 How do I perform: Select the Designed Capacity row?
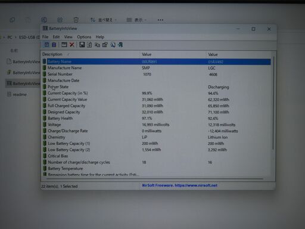click(x=156, y=112)
